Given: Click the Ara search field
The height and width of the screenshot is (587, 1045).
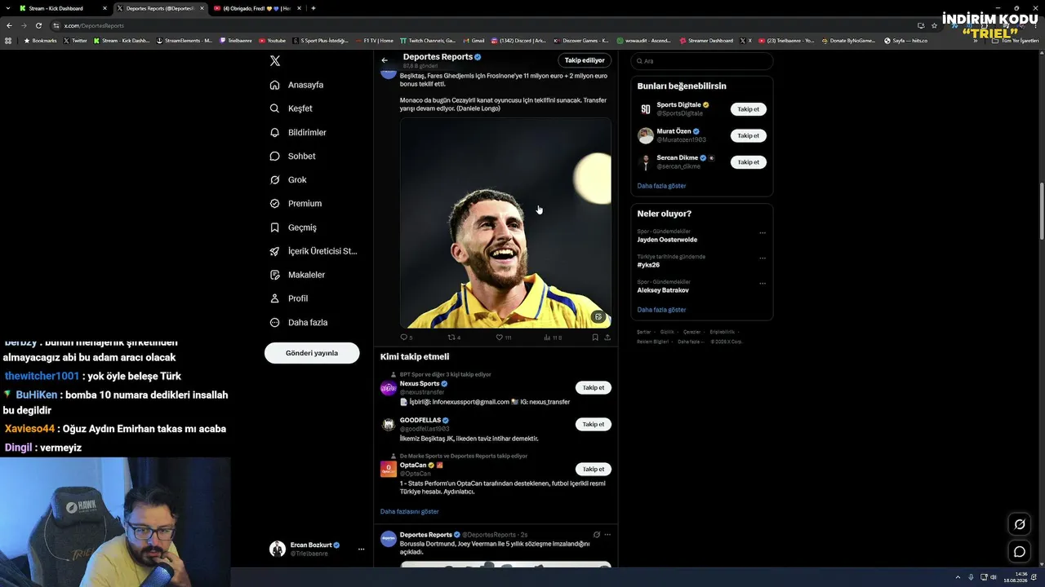Looking at the screenshot, I should 702,61.
